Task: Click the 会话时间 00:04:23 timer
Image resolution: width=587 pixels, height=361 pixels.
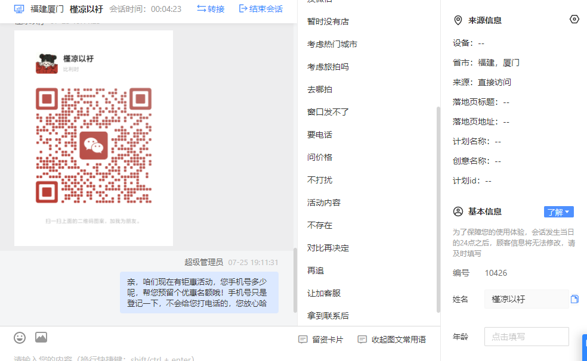Action: (145, 9)
